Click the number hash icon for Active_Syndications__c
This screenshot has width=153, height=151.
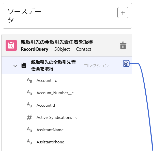(x=29, y=117)
